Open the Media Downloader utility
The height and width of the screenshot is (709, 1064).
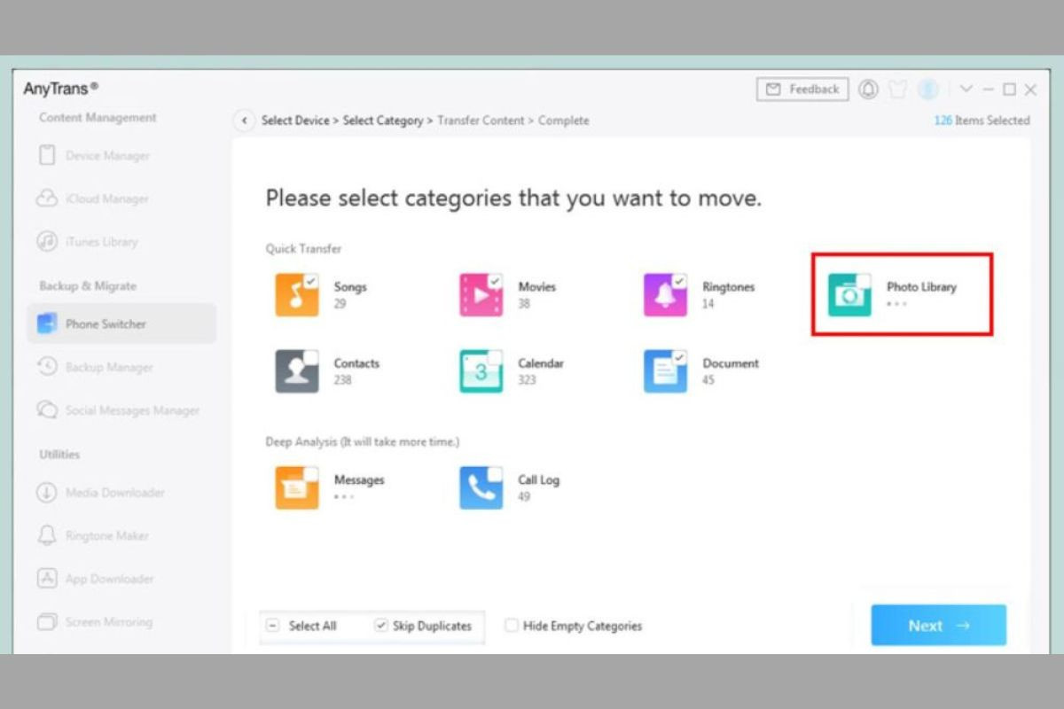(x=121, y=493)
